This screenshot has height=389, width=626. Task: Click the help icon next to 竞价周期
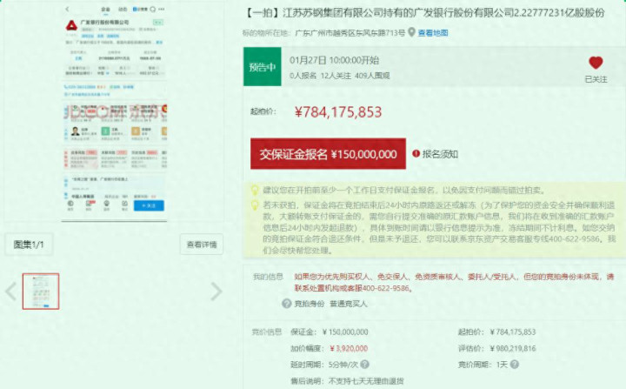coord(514,365)
